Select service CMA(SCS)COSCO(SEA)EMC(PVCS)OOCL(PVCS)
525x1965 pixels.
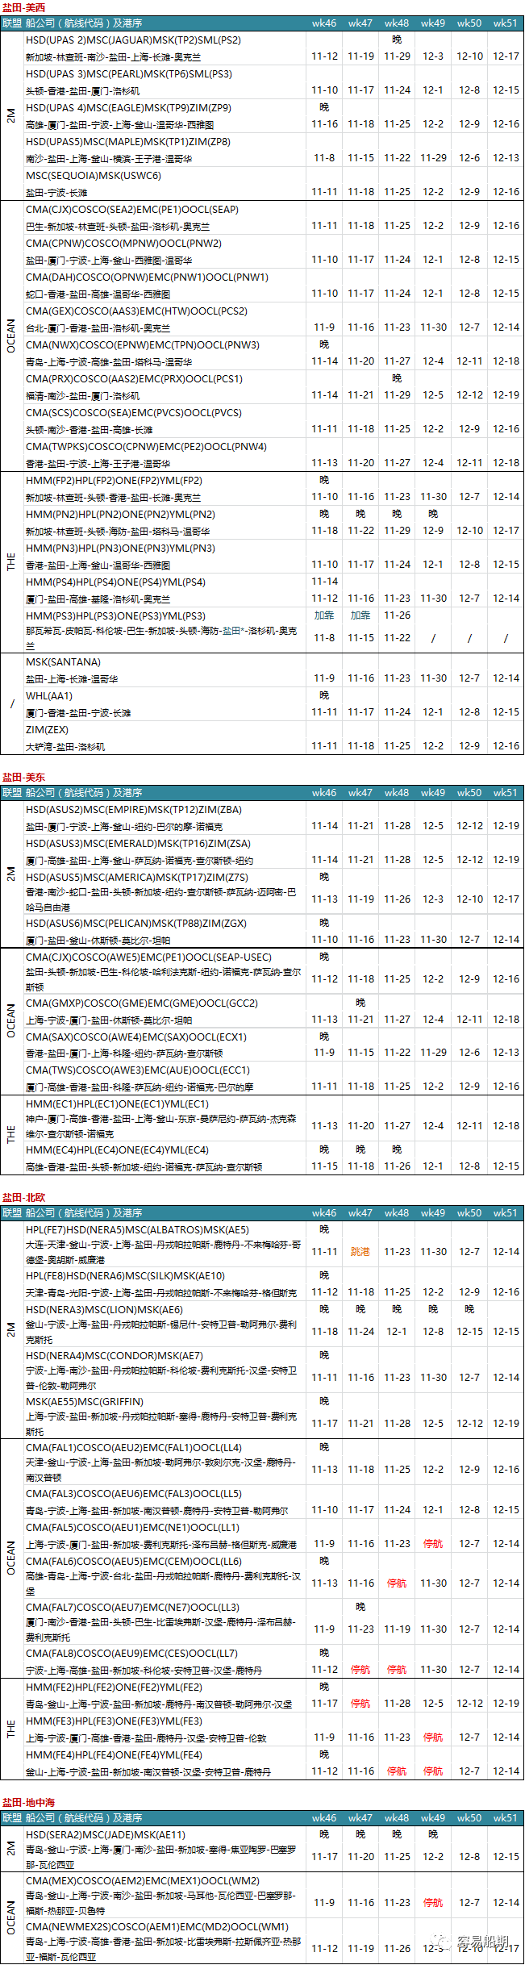[134, 412]
